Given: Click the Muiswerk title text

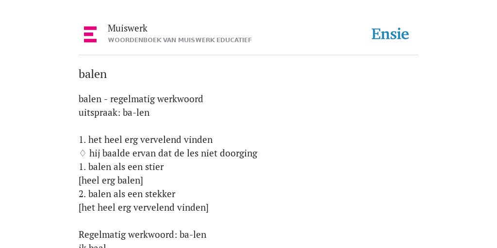Looking at the screenshot, I should pos(128,29).
